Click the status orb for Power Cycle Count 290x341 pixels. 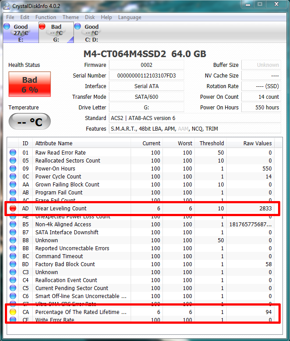(13, 176)
